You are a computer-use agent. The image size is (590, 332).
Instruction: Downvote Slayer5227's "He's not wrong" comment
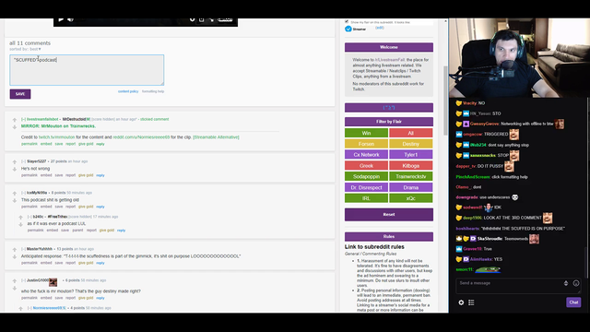pos(15,170)
